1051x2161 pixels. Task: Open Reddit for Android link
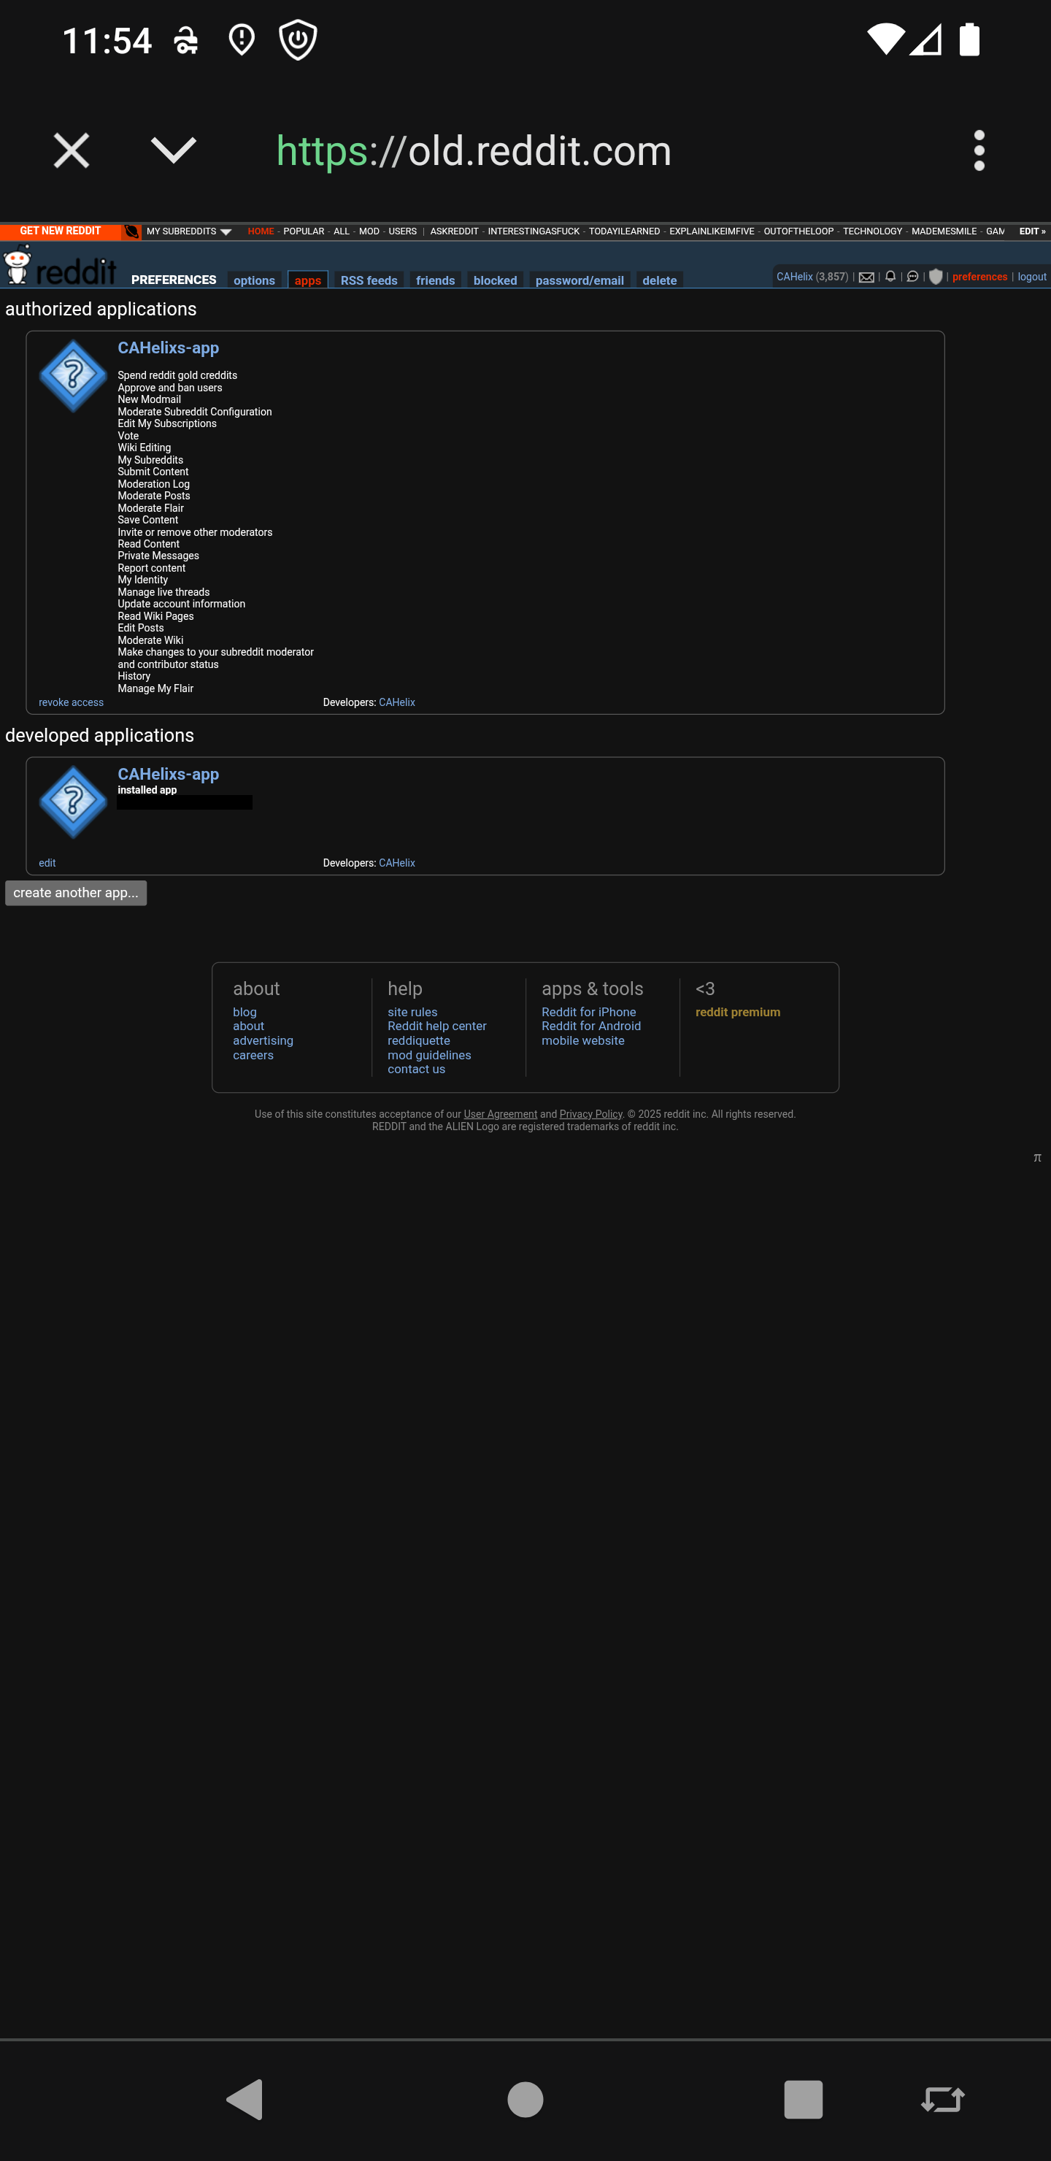tap(591, 1026)
